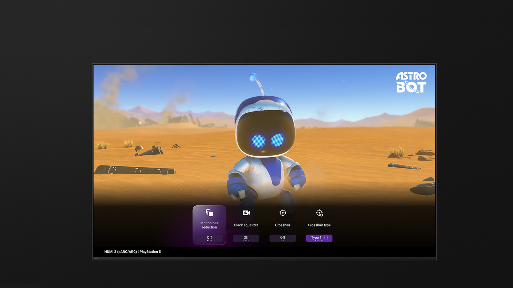Click the Crosshair label text

(x=282, y=225)
